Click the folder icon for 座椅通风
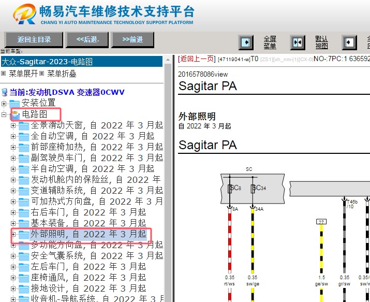This screenshot has width=370, height=302. coord(24,278)
